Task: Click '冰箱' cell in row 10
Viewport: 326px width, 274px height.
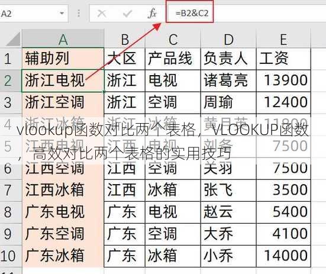Action: [173, 256]
